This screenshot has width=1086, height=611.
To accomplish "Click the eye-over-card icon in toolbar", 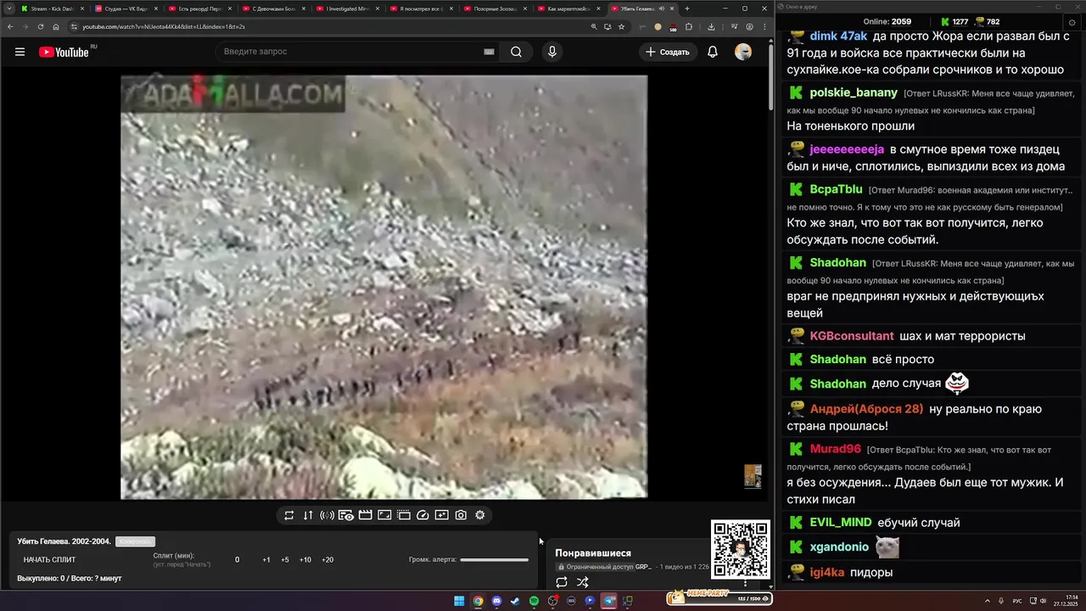I will pos(346,515).
